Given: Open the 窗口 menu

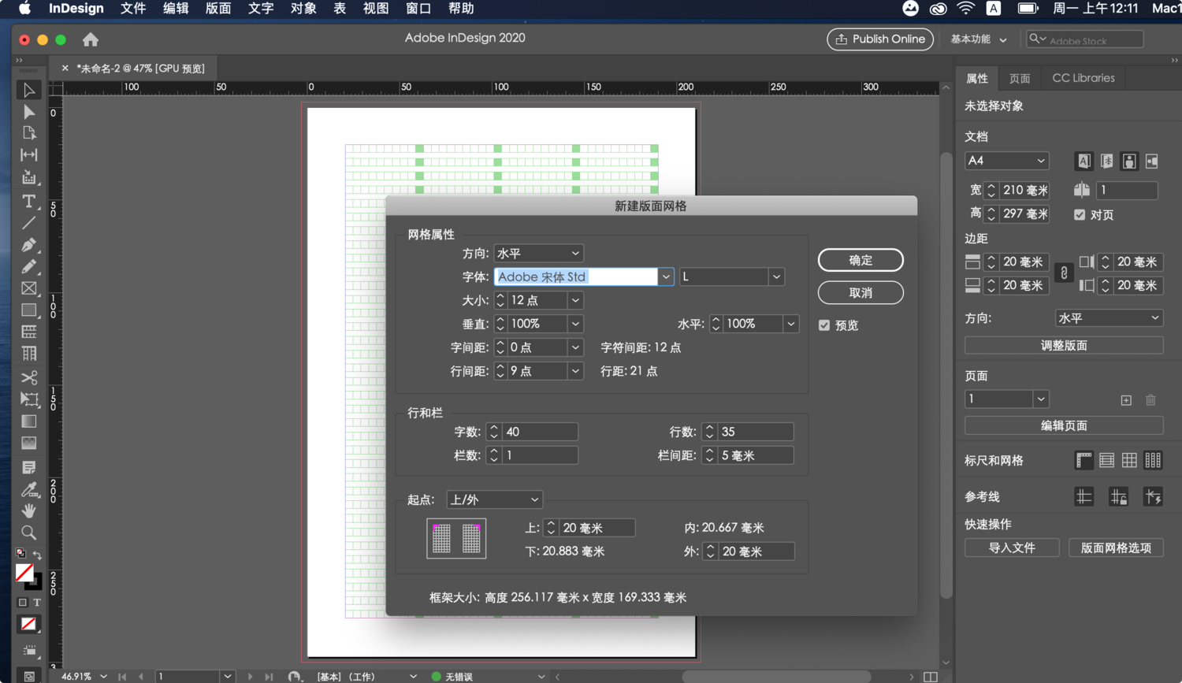Looking at the screenshot, I should (418, 9).
